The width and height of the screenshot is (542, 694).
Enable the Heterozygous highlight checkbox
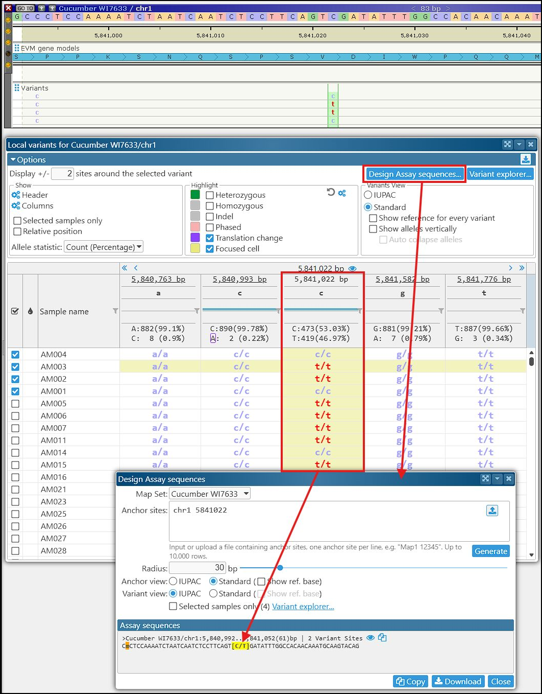point(210,195)
